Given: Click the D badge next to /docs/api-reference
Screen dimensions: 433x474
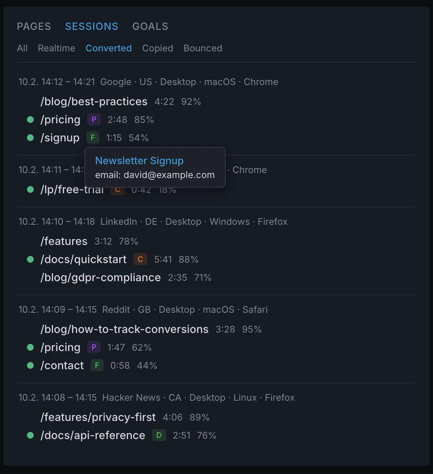Looking at the screenshot, I should 159,435.
